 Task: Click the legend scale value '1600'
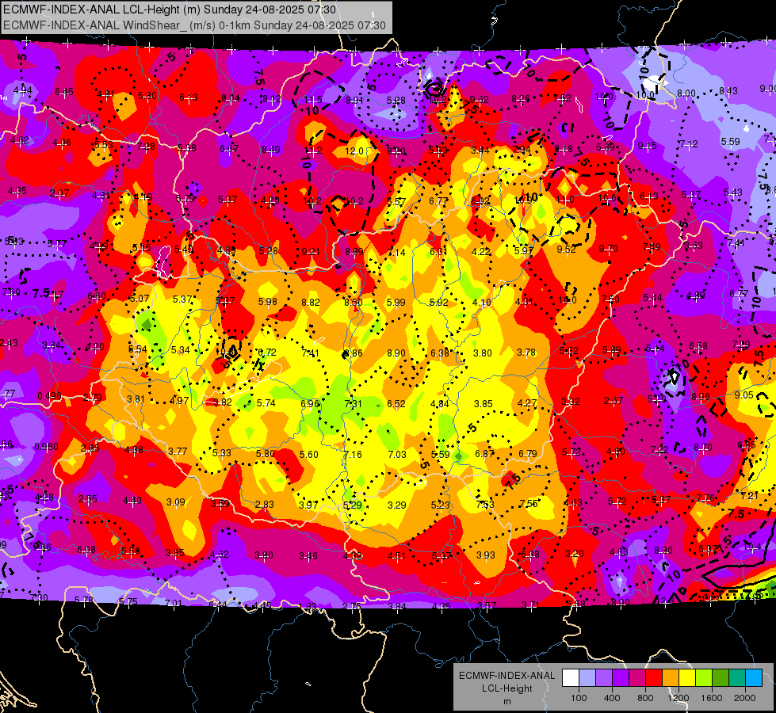point(711,698)
